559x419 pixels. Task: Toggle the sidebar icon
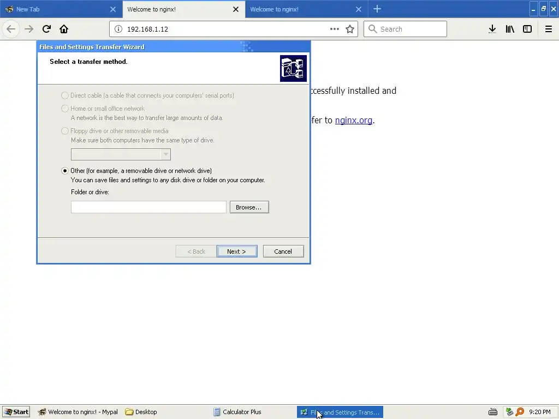[x=527, y=29]
